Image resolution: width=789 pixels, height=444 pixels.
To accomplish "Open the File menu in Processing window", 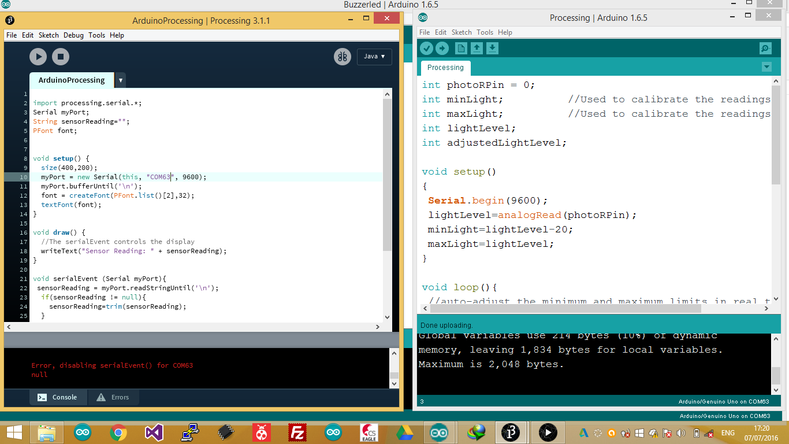I will (x=12, y=35).
